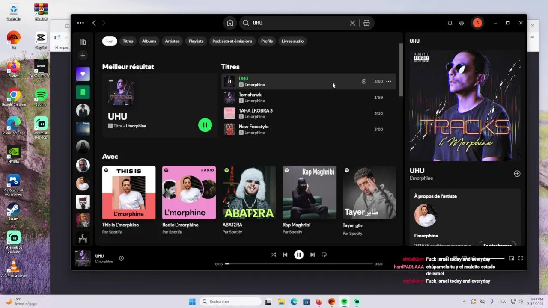Click the TRACKS album cover in right panel
The width and height of the screenshot is (548, 308).
point(465,105)
